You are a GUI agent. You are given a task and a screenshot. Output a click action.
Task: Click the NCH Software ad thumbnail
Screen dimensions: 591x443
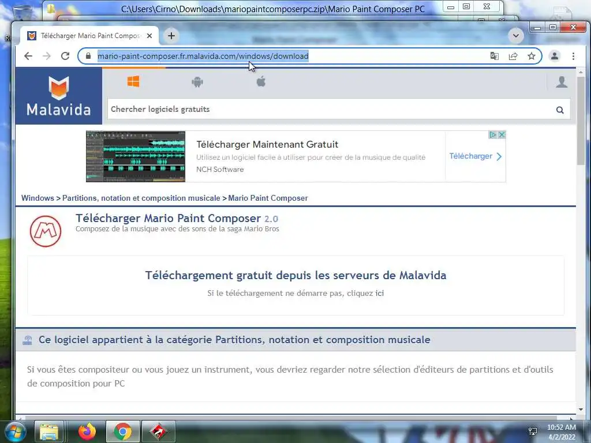pyautogui.click(x=136, y=156)
